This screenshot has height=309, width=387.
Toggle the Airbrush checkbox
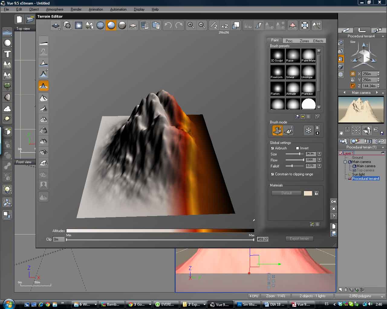[272, 148]
